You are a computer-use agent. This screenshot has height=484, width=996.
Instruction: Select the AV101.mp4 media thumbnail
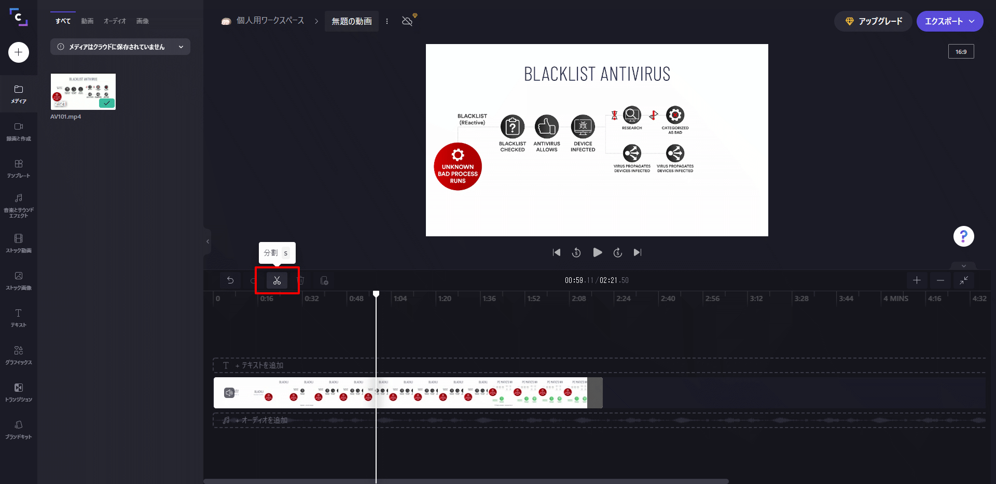[83, 92]
